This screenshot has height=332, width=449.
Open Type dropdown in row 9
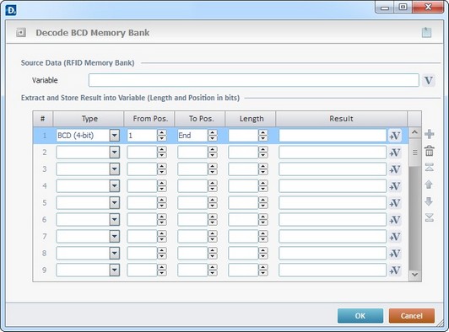115,270
